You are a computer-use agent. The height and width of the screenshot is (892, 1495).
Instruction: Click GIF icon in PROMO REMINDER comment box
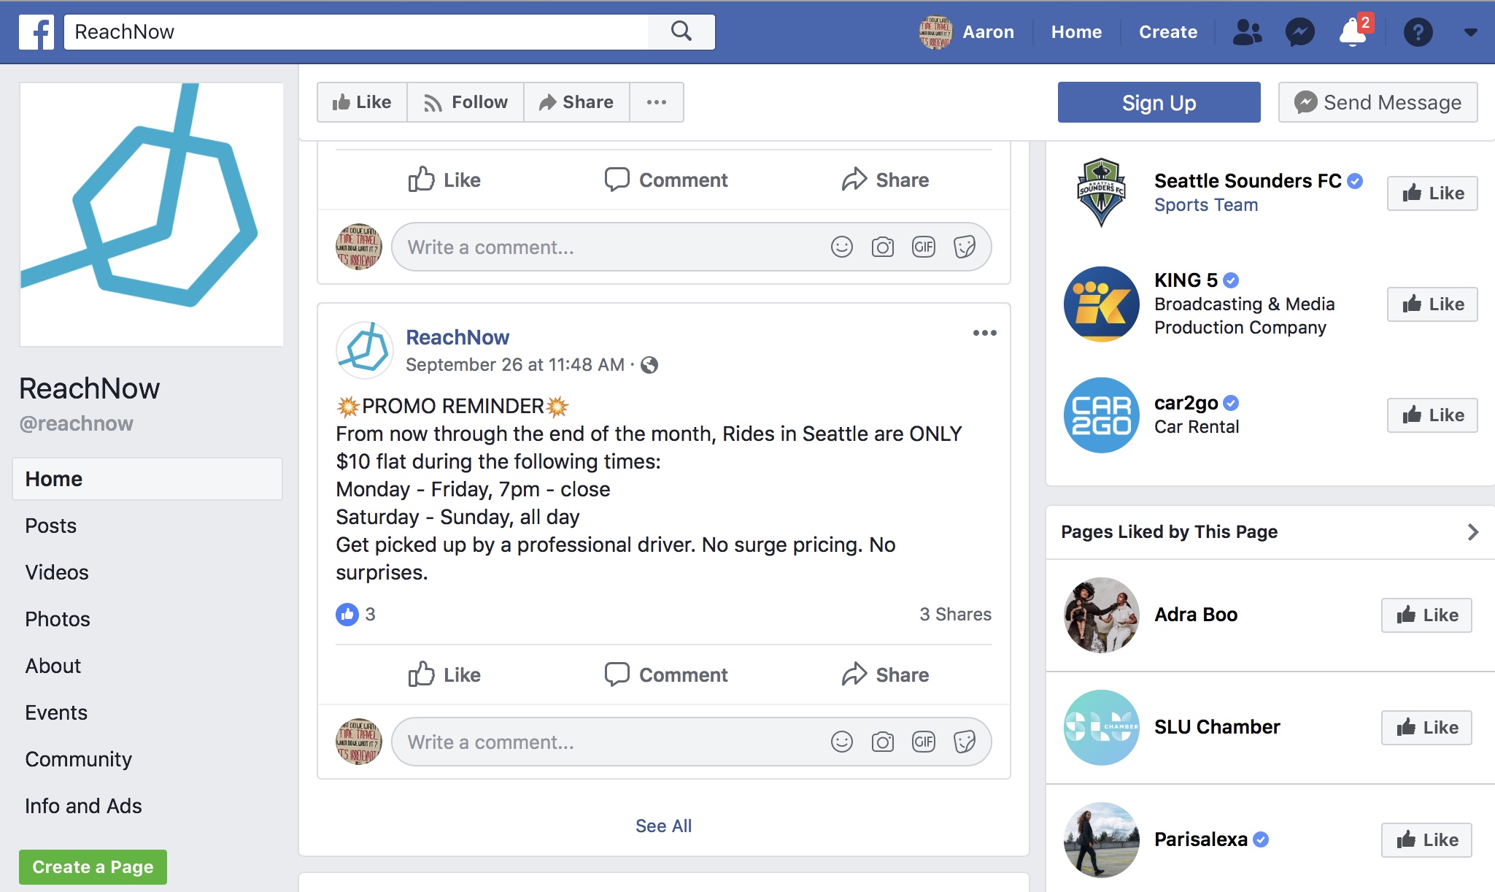923,742
